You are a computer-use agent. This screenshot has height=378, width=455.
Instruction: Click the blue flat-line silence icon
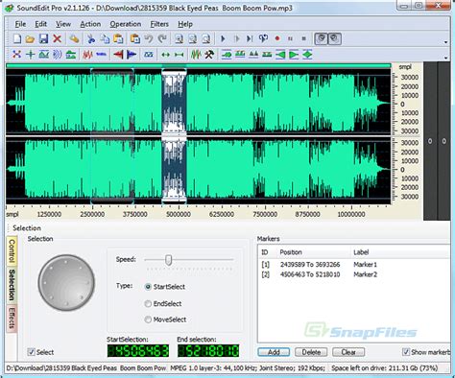point(101,55)
